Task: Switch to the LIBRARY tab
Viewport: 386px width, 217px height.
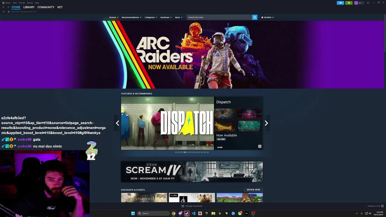Action: (29, 7)
